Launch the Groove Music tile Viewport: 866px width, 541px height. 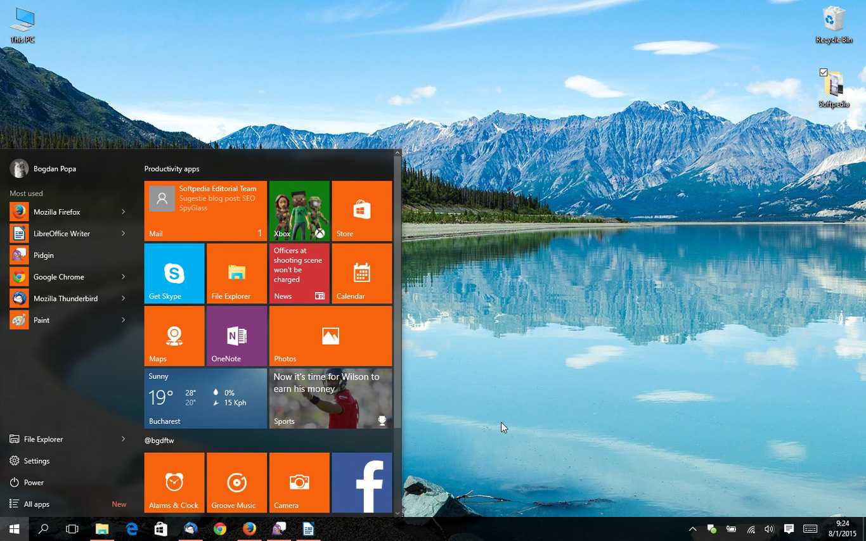coord(236,482)
